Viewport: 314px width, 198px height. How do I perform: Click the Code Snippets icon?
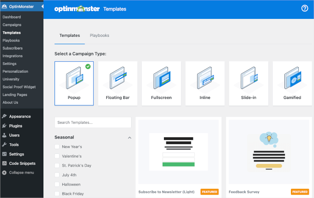pos(5,163)
